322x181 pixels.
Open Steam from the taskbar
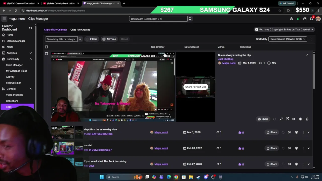(198, 177)
